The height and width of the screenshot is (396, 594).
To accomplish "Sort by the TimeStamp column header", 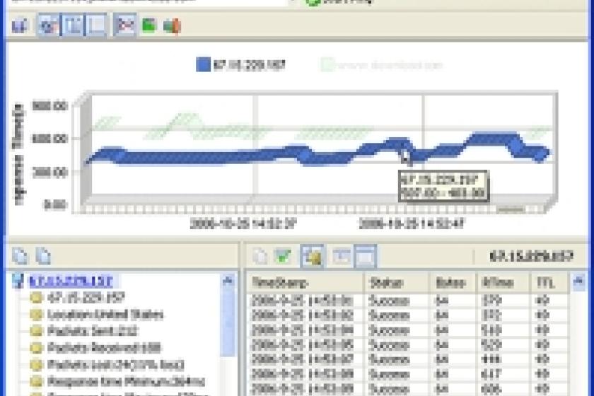I will click(305, 283).
